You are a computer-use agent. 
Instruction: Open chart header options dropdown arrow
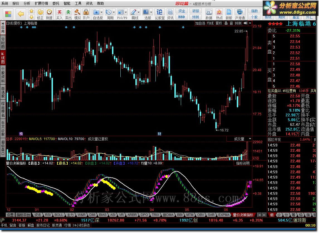coord(250,23)
